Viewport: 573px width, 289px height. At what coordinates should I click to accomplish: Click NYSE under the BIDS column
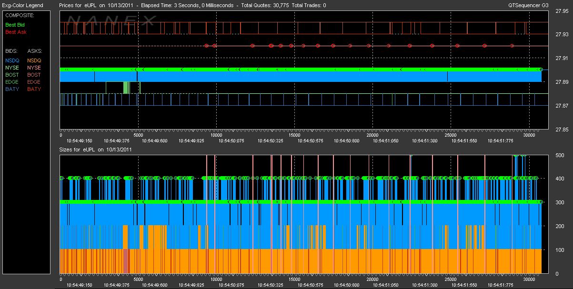click(x=12, y=68)
